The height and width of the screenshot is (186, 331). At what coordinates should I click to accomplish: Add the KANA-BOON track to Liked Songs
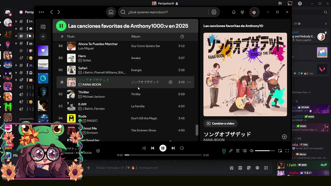click(x=170, y=82)
